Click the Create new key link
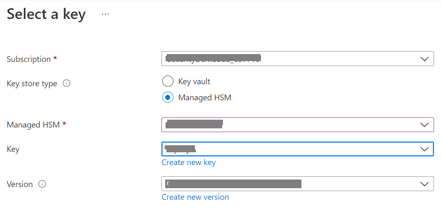This screenshot has height=208, width=441. tap(189, 162)
